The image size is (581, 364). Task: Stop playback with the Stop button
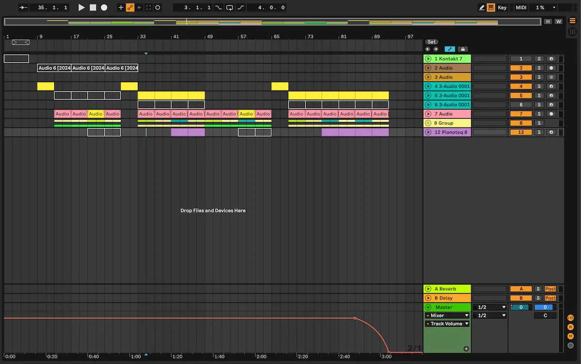pyautogui.click(x=93, y=8)
